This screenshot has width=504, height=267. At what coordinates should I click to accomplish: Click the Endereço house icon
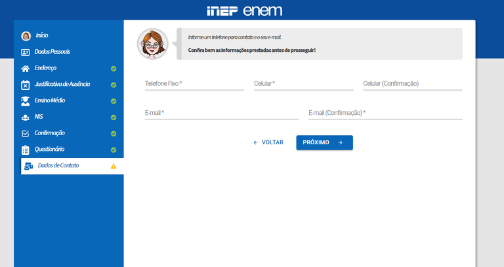26,68
